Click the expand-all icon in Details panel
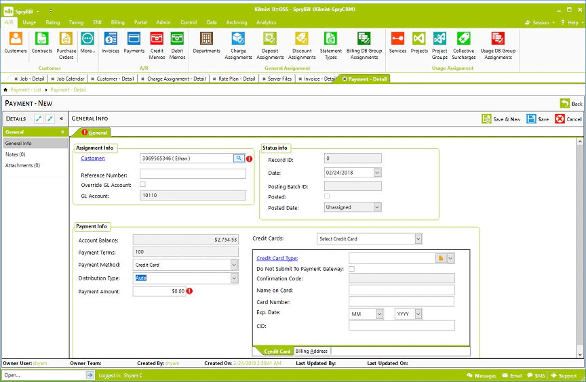Image resolution: width=586 pixels, height=382 pixels. tap(39, 119)
